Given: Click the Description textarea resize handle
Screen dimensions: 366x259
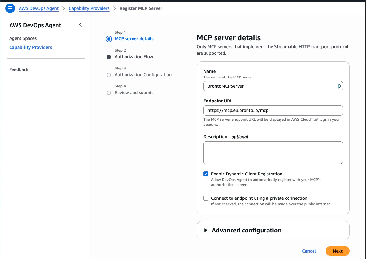Looking at the screenshot, I should tap(341, 162).
